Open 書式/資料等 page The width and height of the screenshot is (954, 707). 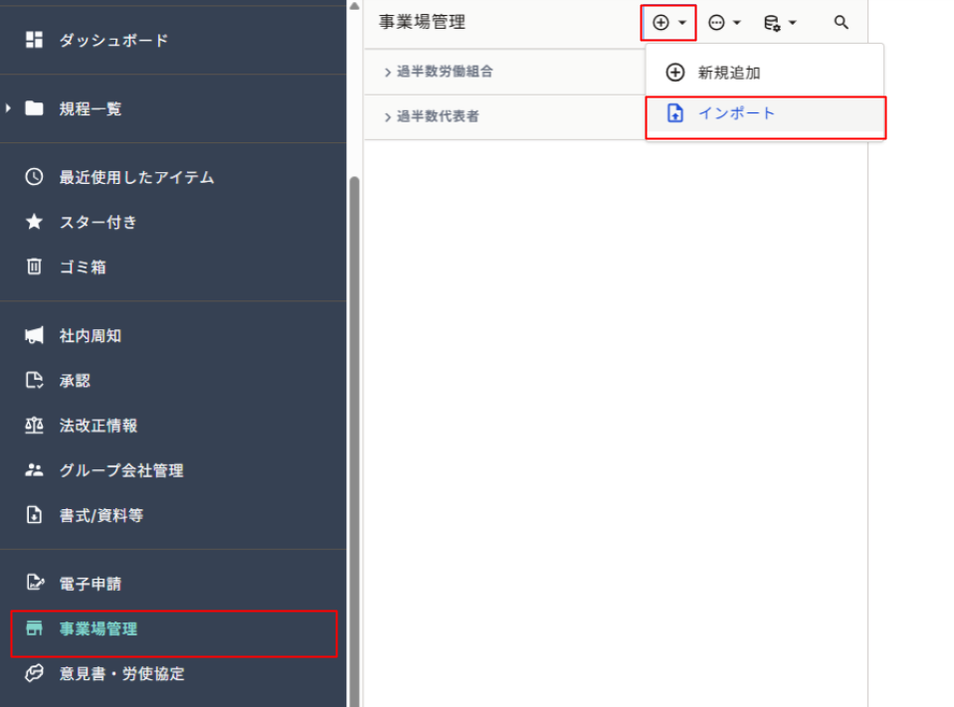tap(101, 515)
